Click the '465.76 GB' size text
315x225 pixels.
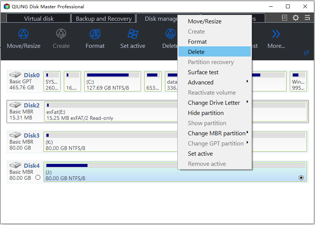pos(22,87)
